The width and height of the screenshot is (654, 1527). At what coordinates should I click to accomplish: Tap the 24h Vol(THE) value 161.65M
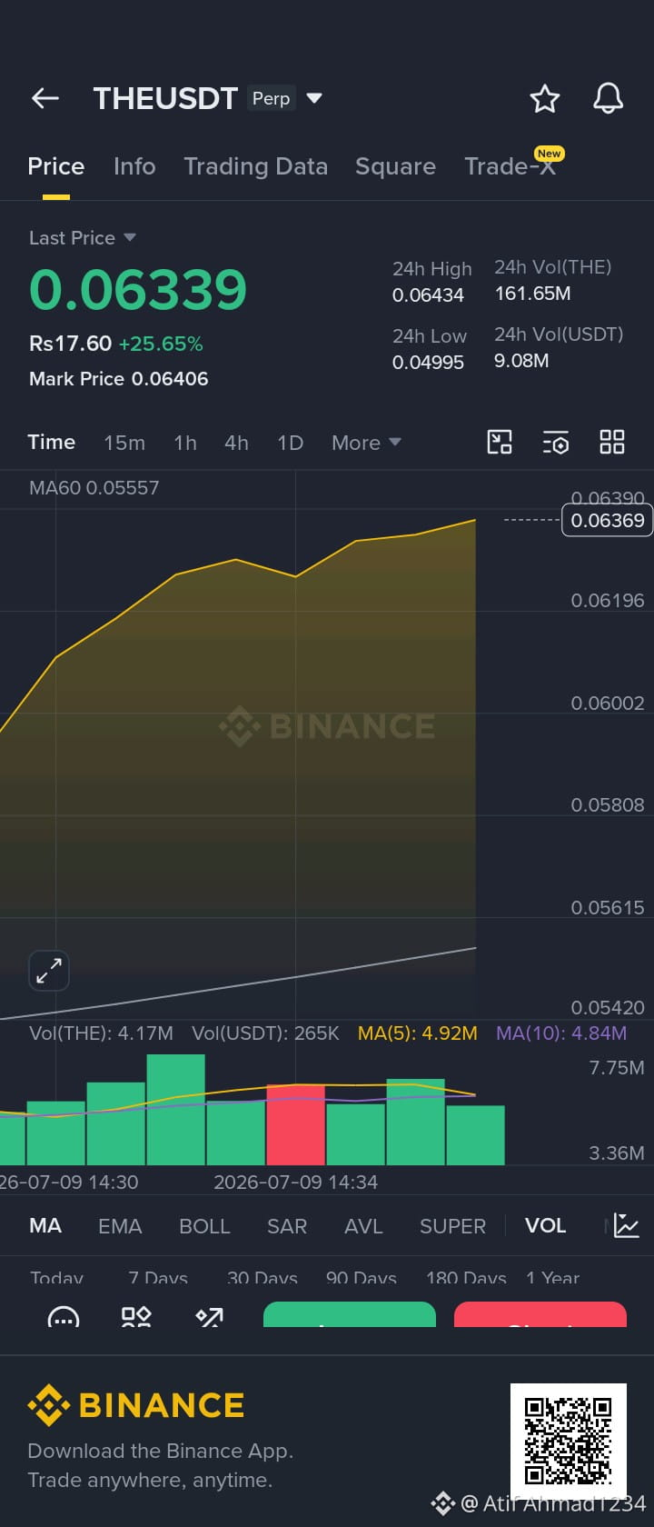click(532, 294)
